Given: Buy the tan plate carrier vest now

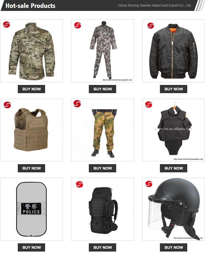Looking at the screenshot, I should (x=31, y=168).
